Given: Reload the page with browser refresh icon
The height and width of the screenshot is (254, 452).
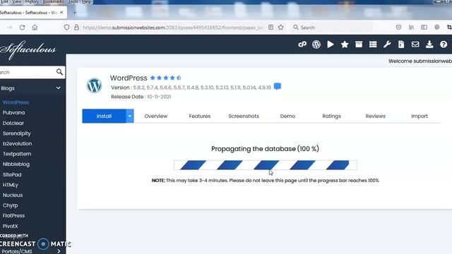Looking at the screenshot, I should (22, 28).
